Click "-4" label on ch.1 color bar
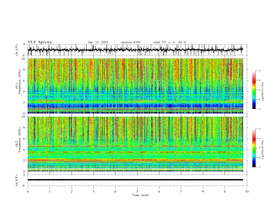 [259, 80]
